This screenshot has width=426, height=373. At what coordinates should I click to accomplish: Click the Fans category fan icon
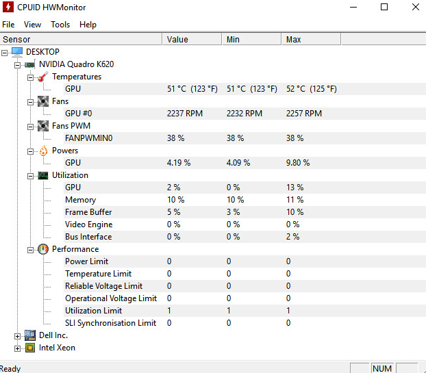point(43,101)
